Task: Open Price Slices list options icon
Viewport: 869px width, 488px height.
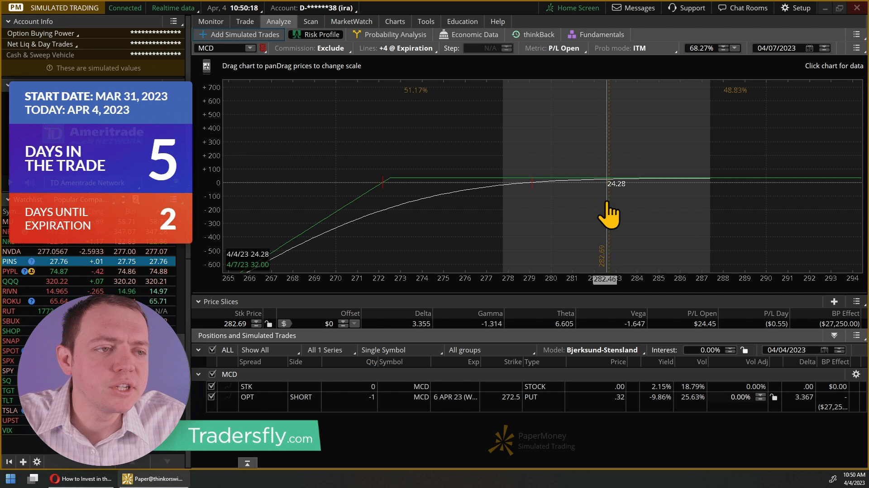Action: (x=856, y=301)
